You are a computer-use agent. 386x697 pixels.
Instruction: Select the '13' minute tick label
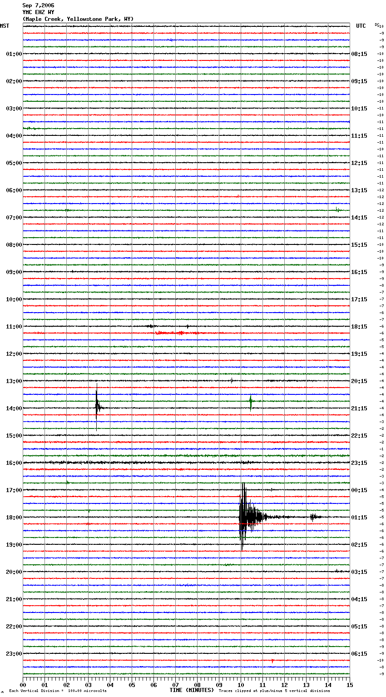click(307, 685)
